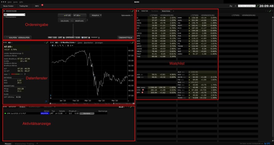This screenshot has height=145, width=274.
Task: Click the green chain icon in chart panel
Action: pos(133,43)
